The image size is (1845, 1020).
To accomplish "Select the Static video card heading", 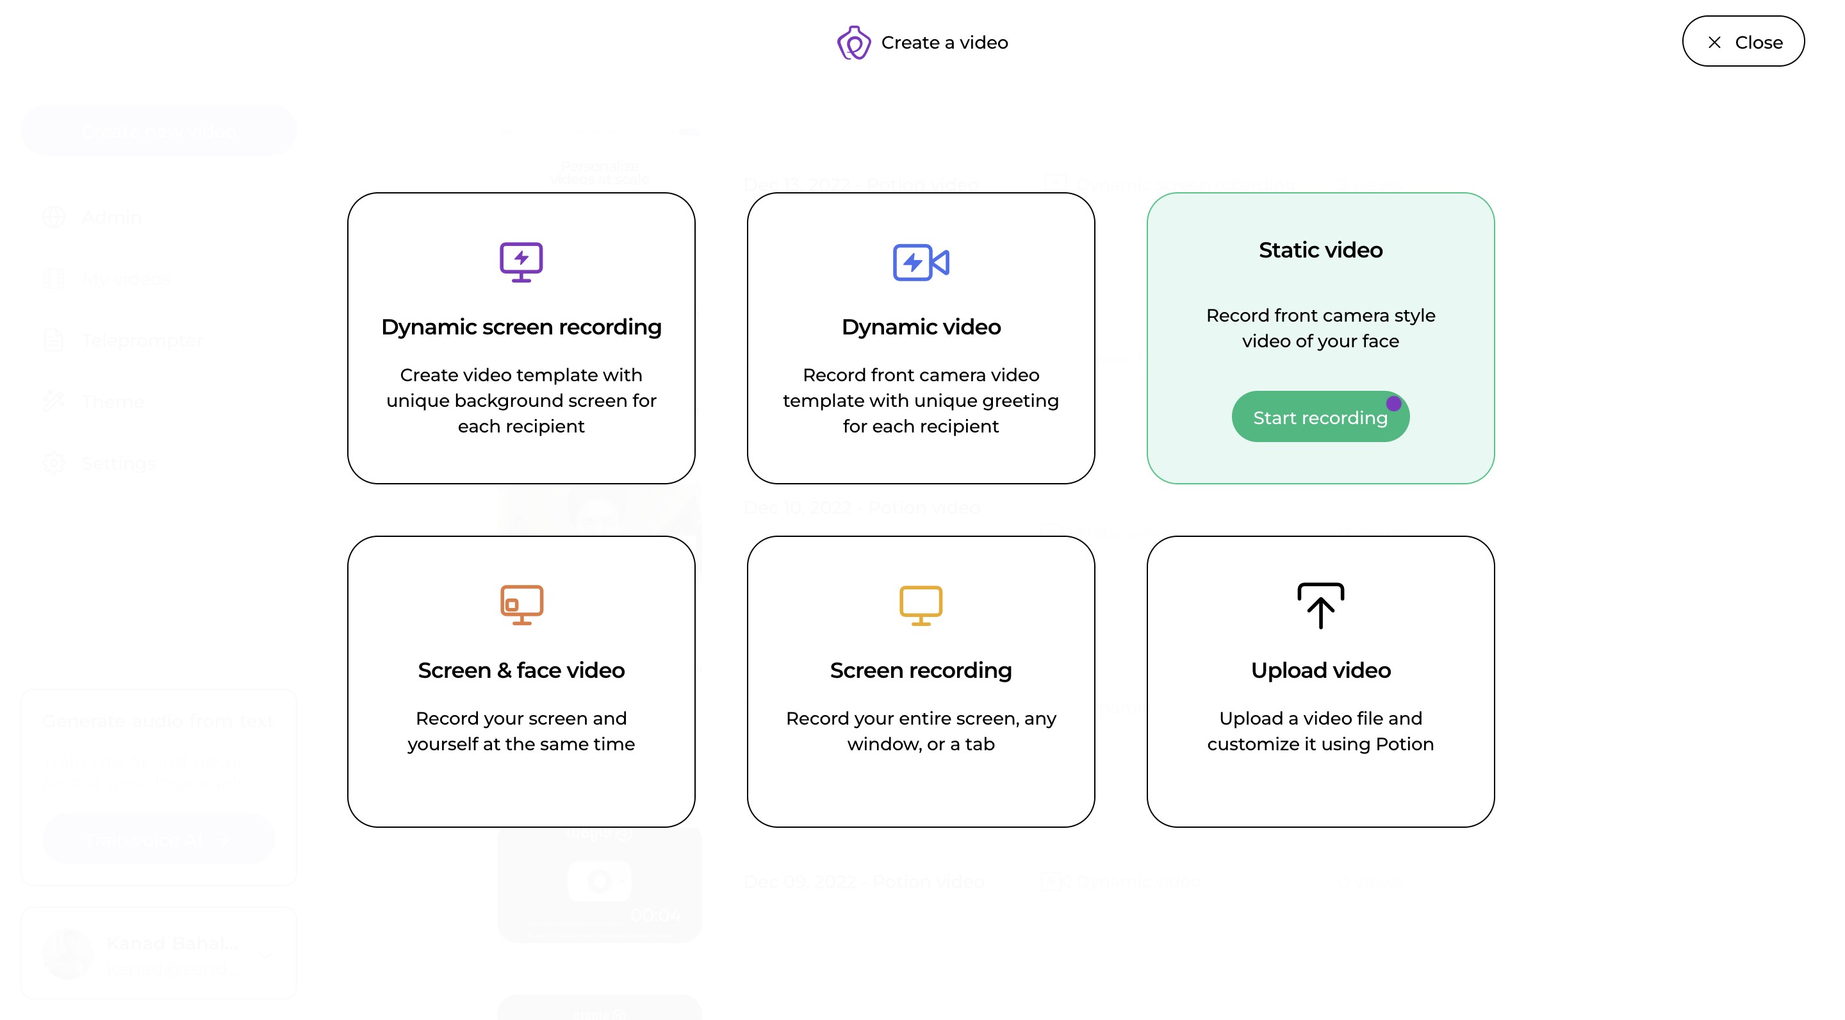I will coord(1320,250).
